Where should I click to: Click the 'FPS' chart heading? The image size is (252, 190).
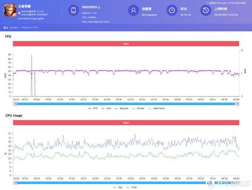8,36
